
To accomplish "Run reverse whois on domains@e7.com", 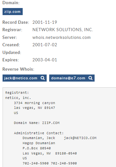I will pyautogui.click(x=72, y=78).
